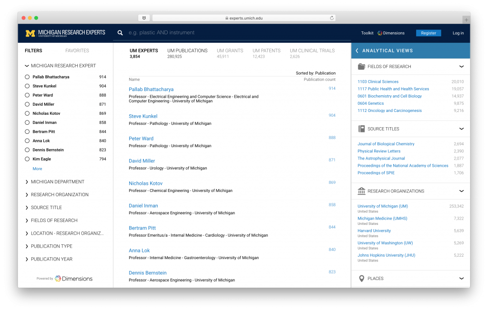Viewport: 488px width, 311px height.
Task: Click the Safari address bar
Action: pos(244,18)
